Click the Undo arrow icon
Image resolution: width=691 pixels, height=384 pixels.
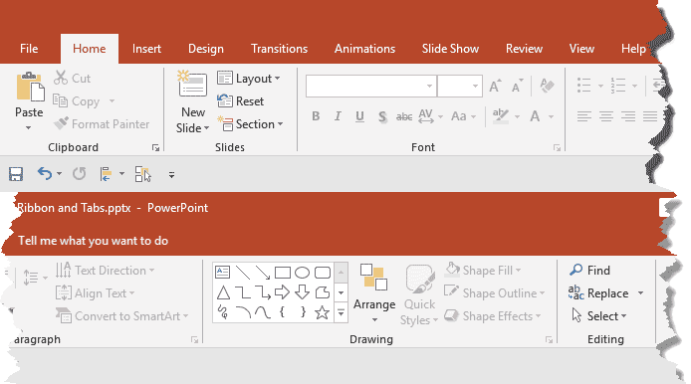(x=45, y=174)
